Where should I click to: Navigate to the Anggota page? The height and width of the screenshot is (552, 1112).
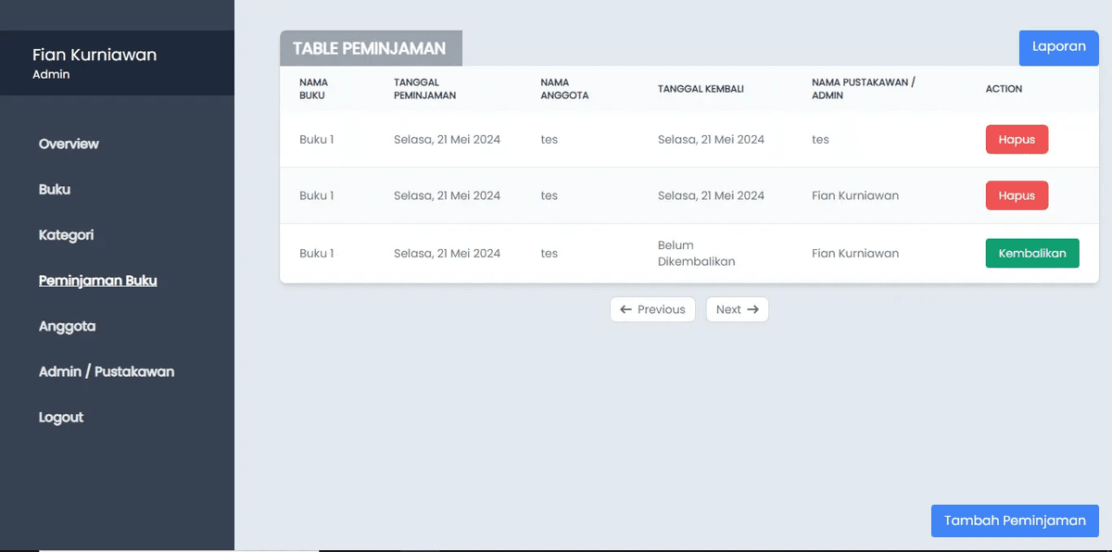pyautogui.click(x=67, y=326)
